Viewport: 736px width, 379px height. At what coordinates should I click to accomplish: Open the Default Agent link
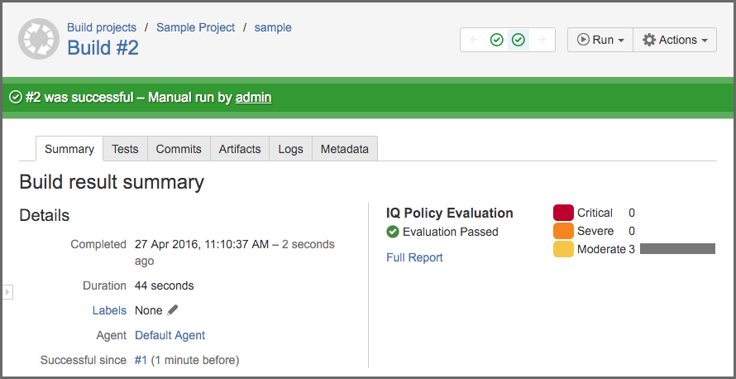click(x=170, y=335)
